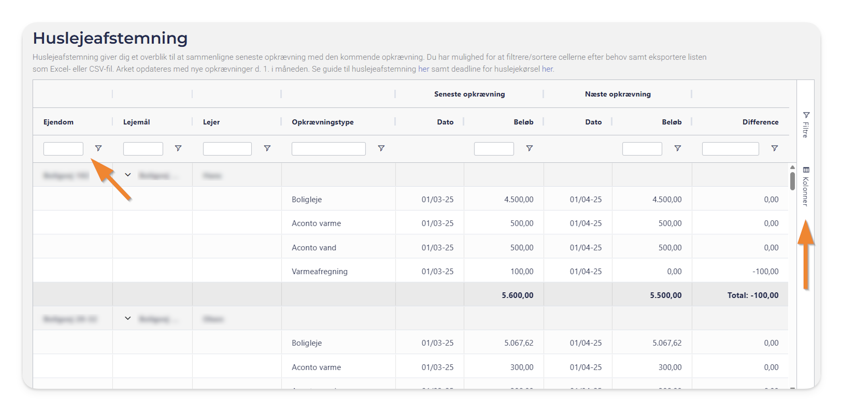This screenshot has height=411, width=843.
Task: Click the Seneste opkrævning column group header
Action: (x=469, y=94)
